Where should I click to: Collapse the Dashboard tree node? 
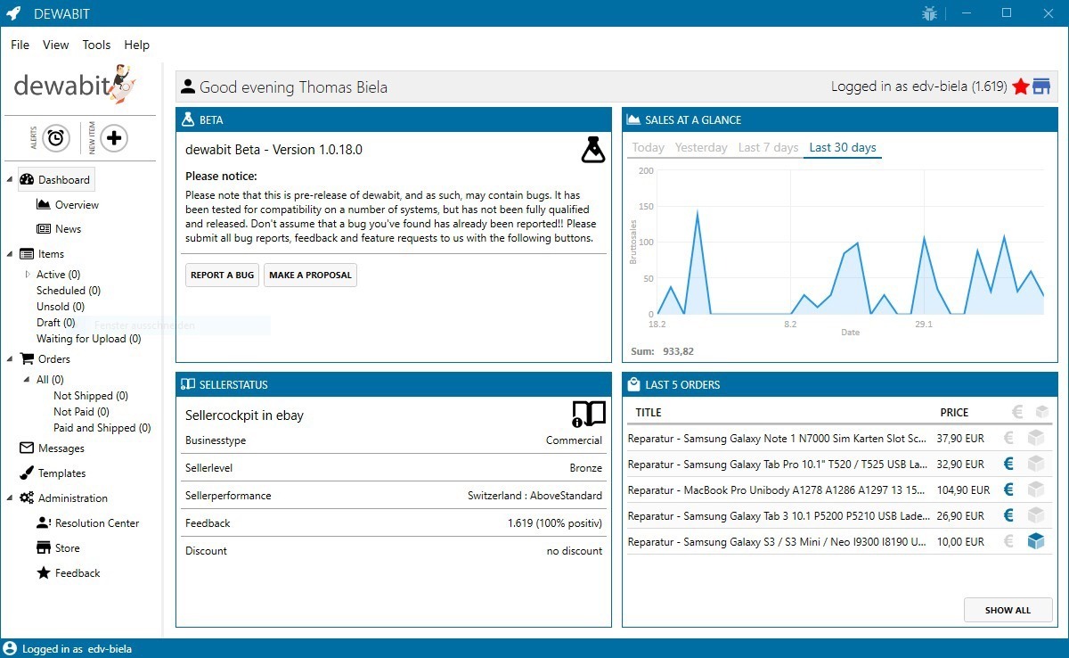(x=10, y=180)
